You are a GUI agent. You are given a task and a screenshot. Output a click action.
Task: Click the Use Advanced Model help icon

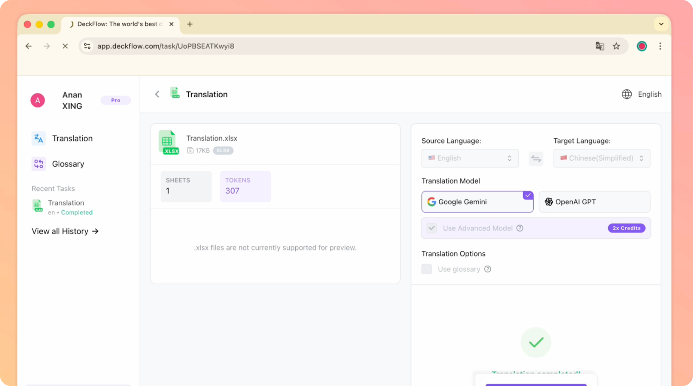click(520, 228)
